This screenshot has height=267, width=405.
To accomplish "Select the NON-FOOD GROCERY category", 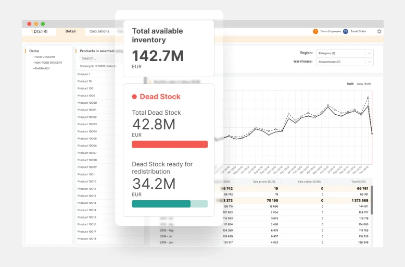I will (47, 63).
